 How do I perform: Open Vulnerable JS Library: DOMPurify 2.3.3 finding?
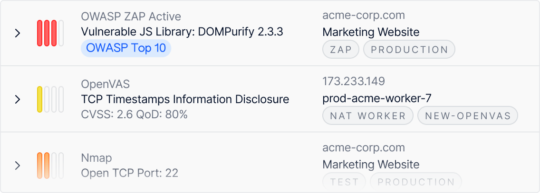click(182, 32)
